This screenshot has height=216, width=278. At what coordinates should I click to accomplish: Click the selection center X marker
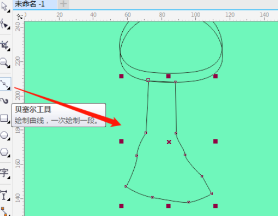point(169,142)
